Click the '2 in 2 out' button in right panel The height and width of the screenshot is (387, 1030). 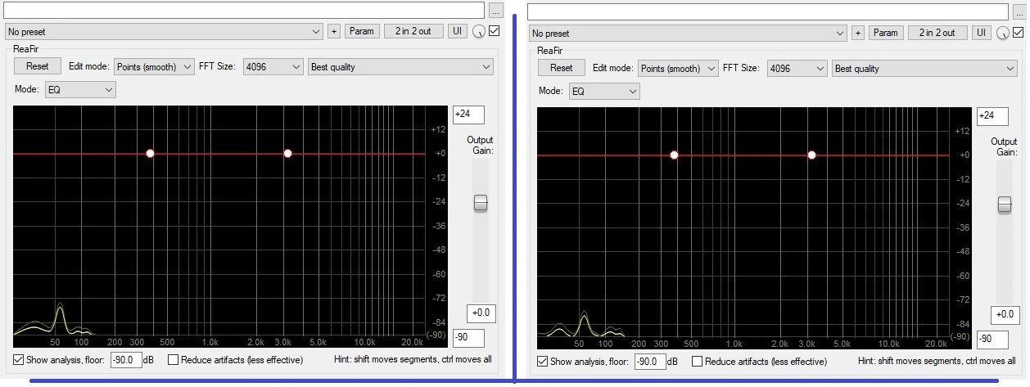point(937,33)
